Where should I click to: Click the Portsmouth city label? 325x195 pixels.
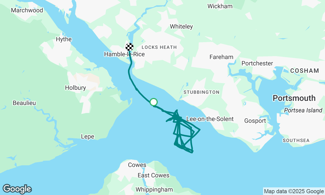coord(294,98)
